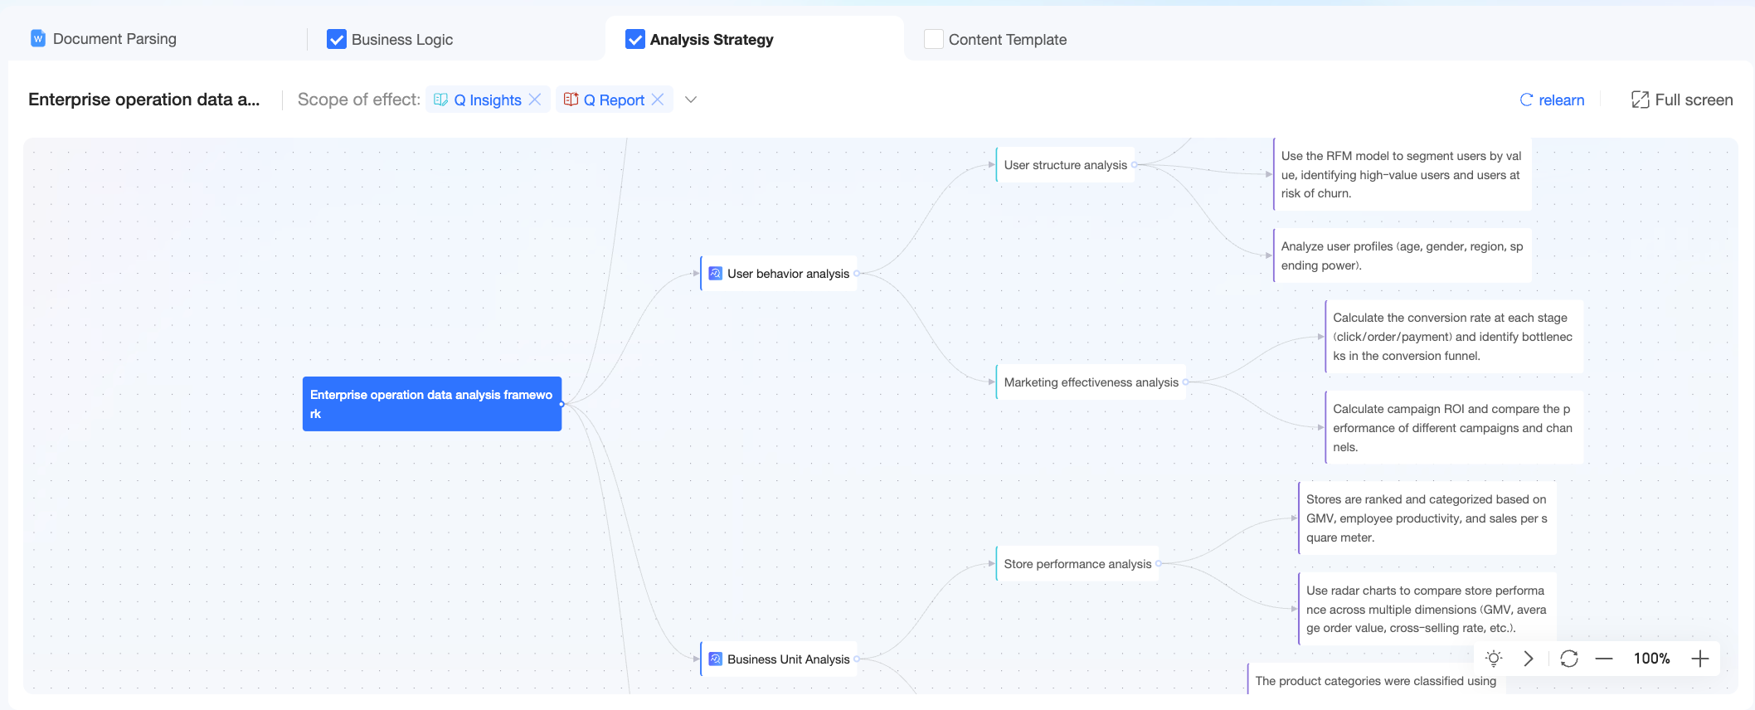Click the Business Unit Analysis node icon
This screenshot has height=710, width=1755.
(716, 659)
